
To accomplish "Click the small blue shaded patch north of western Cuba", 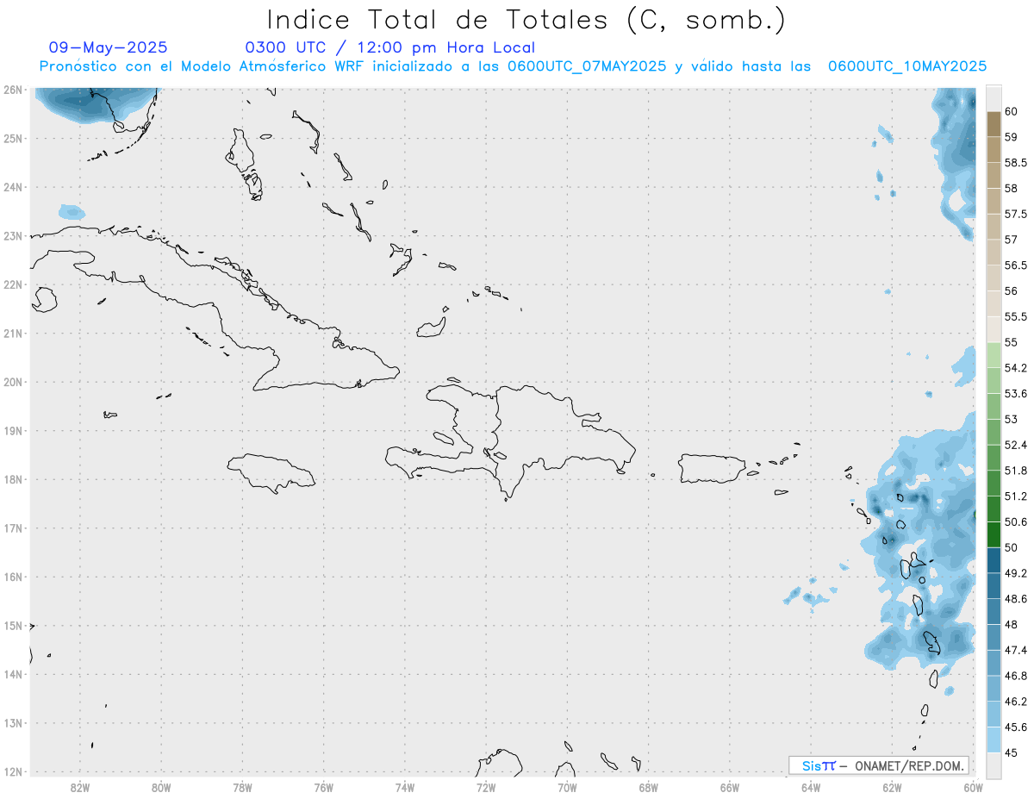I will pyautogui.click(x=72, y=211).
